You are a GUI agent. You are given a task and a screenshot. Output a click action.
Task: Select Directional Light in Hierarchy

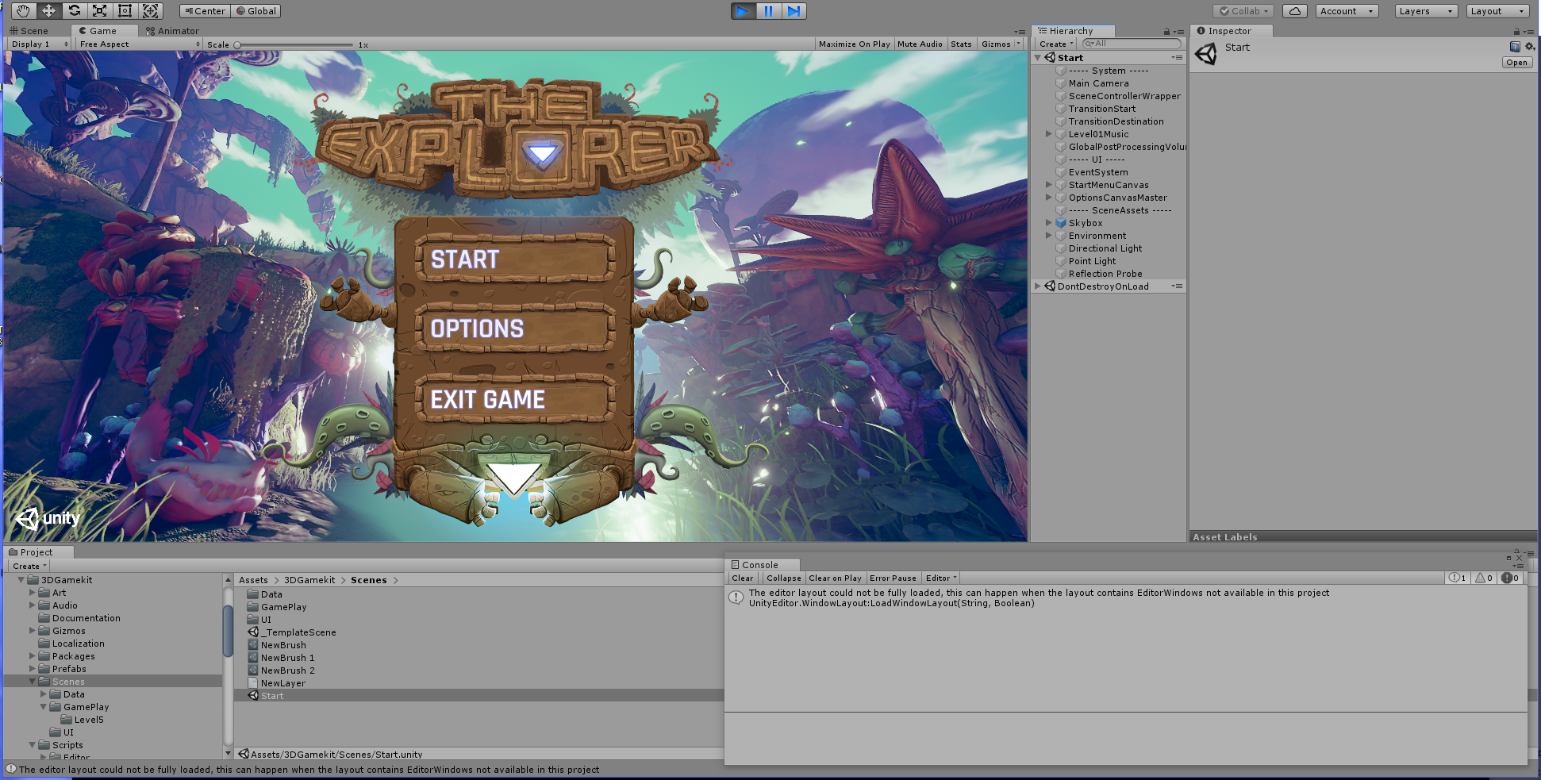tap(1105, 248)
